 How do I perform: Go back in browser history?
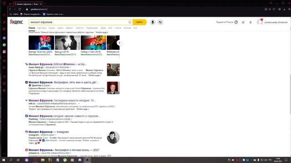click(10, 9)
